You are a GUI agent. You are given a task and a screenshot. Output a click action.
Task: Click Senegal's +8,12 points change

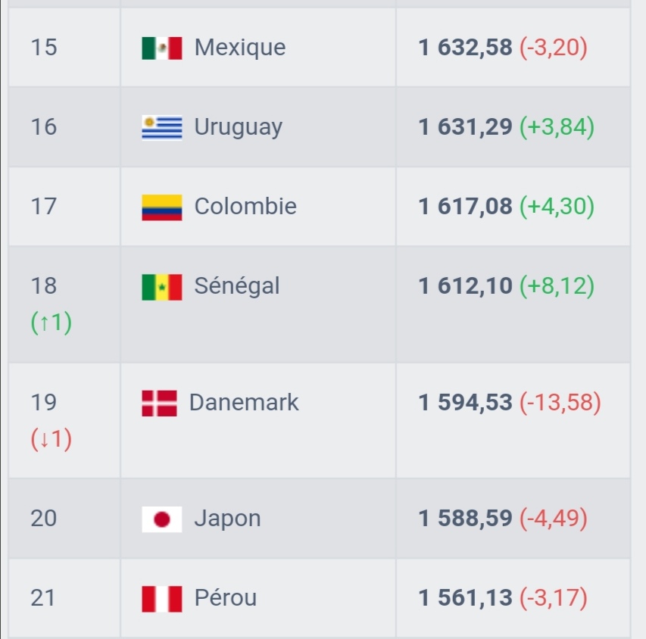(557, 286)
